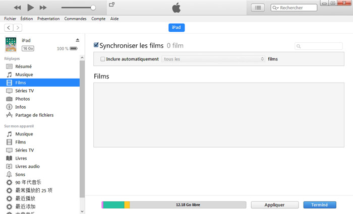This screenshot has width=353, height=214.
Task: Open Films under Sur mon appareil
Action: pos(40,142)
